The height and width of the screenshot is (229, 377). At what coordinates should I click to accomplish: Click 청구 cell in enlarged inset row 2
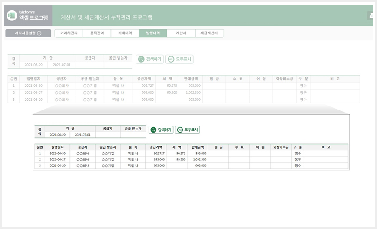click(x=298, y=159)
